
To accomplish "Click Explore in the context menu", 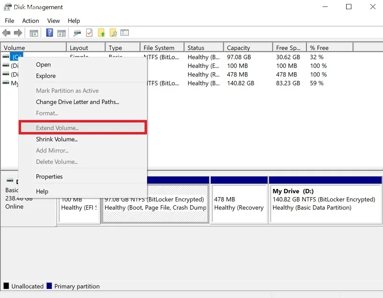I will [x=45, y=76].
